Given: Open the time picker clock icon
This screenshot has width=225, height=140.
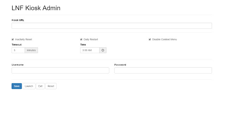Looking at the screenshot, I should click(103, 50).
